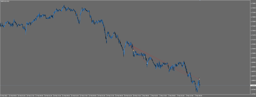Click the 7 Mar 09:30 time label
The height and width of the screenshot is (97, 256).
coord(198,96)
